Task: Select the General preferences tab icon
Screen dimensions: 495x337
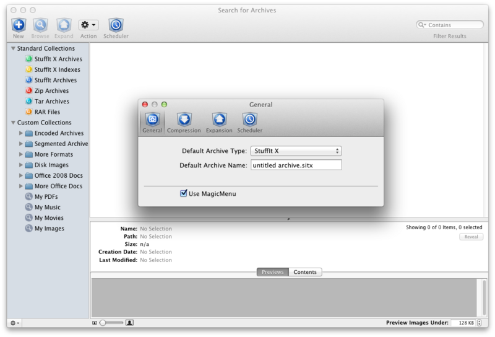Action: [x=152, y=120]
